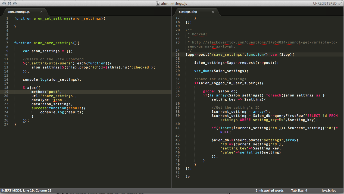Click the $.ajax({ line
Viewport: 344px width, 194px height.
[x=32, y=88]
